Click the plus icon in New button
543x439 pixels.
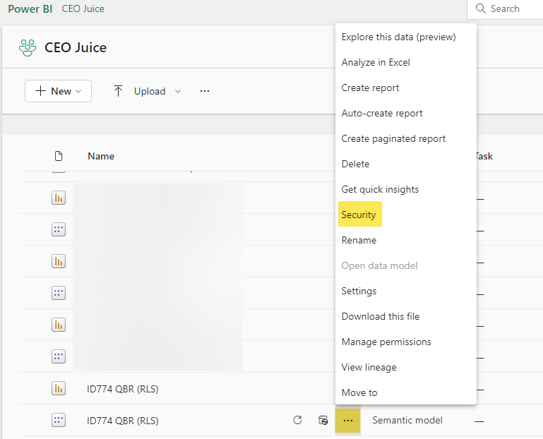click(40, 91)
